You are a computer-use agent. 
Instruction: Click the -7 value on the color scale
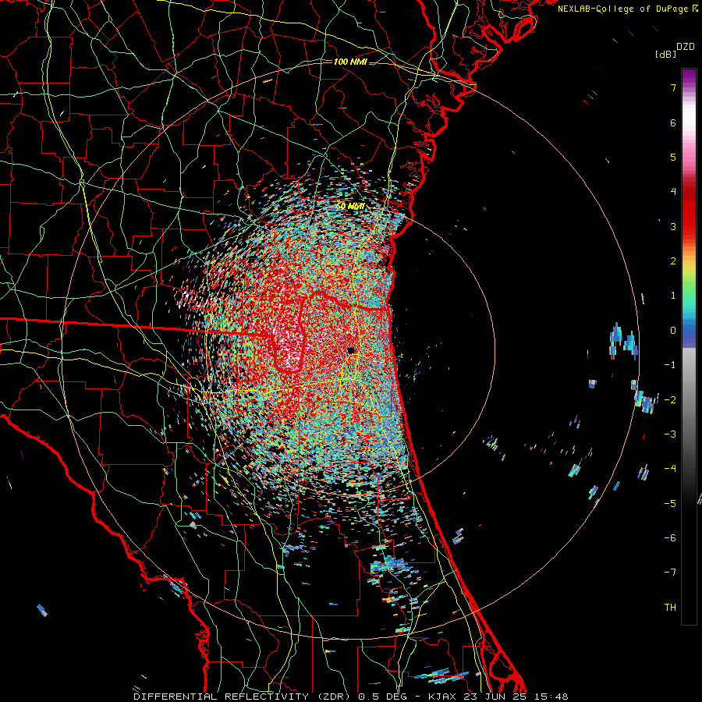tap(670, 573)
